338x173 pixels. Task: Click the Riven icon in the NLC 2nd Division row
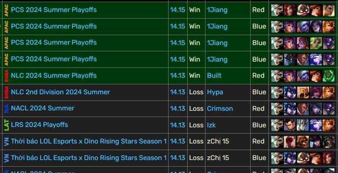click(277, 92)
